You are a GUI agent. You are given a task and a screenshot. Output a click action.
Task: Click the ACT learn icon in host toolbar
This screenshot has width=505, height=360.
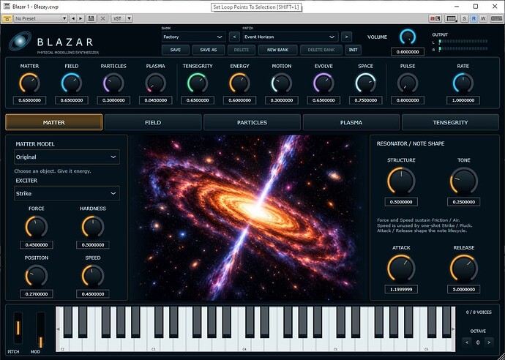pos(435,19)
